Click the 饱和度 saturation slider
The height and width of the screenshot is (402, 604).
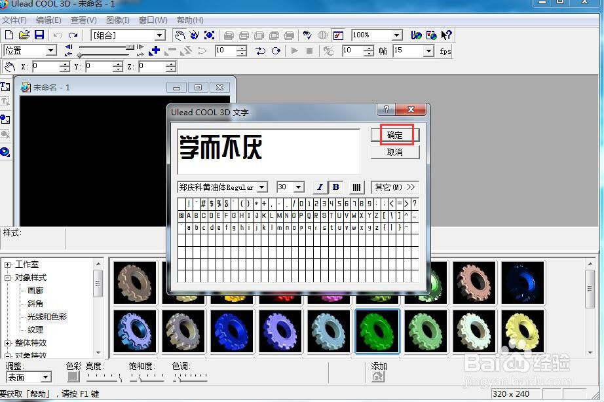click(147, 377)
